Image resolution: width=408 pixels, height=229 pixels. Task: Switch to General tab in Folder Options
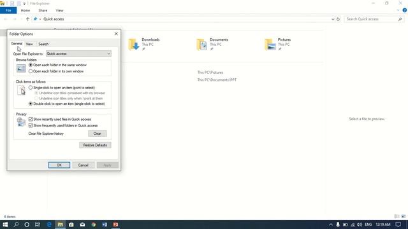tap(17, 44)
